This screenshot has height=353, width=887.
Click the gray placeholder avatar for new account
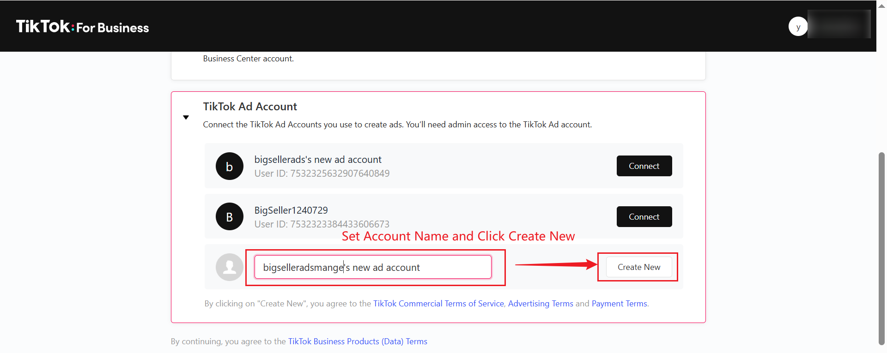pyautogui.click(x=230, y=267)
